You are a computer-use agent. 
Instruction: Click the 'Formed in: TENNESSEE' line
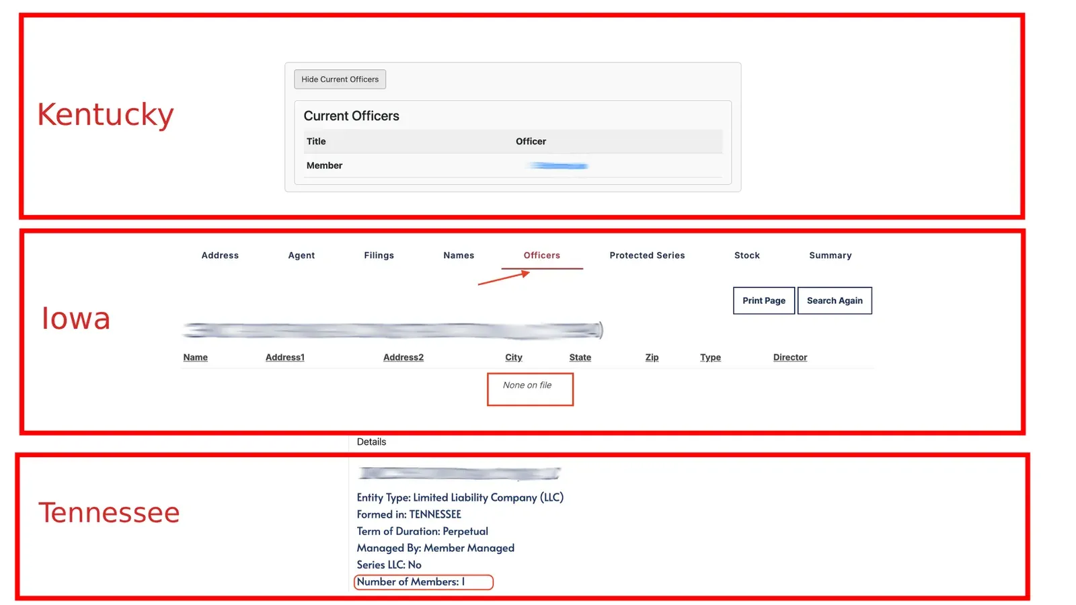[x=409, y=514]
